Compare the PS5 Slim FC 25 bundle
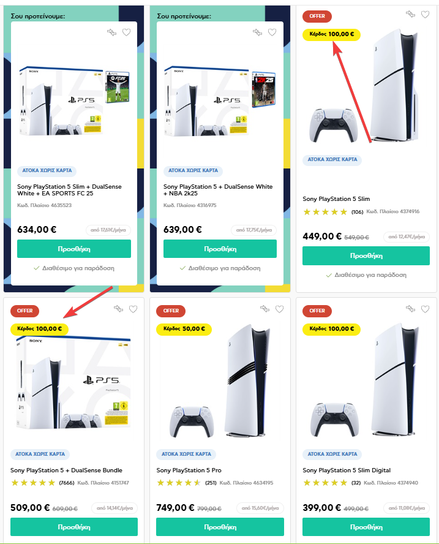439x544 pixels. pos(111,32)
